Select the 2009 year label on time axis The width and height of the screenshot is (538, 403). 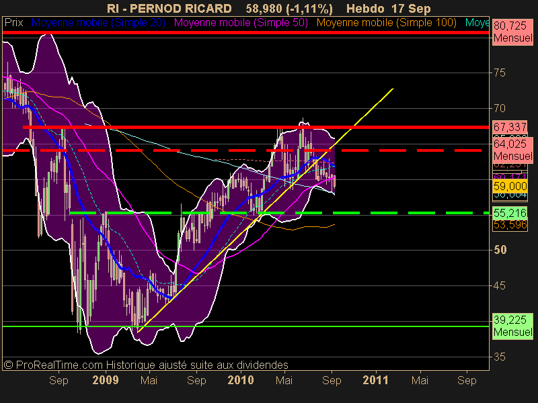[106, 380]
